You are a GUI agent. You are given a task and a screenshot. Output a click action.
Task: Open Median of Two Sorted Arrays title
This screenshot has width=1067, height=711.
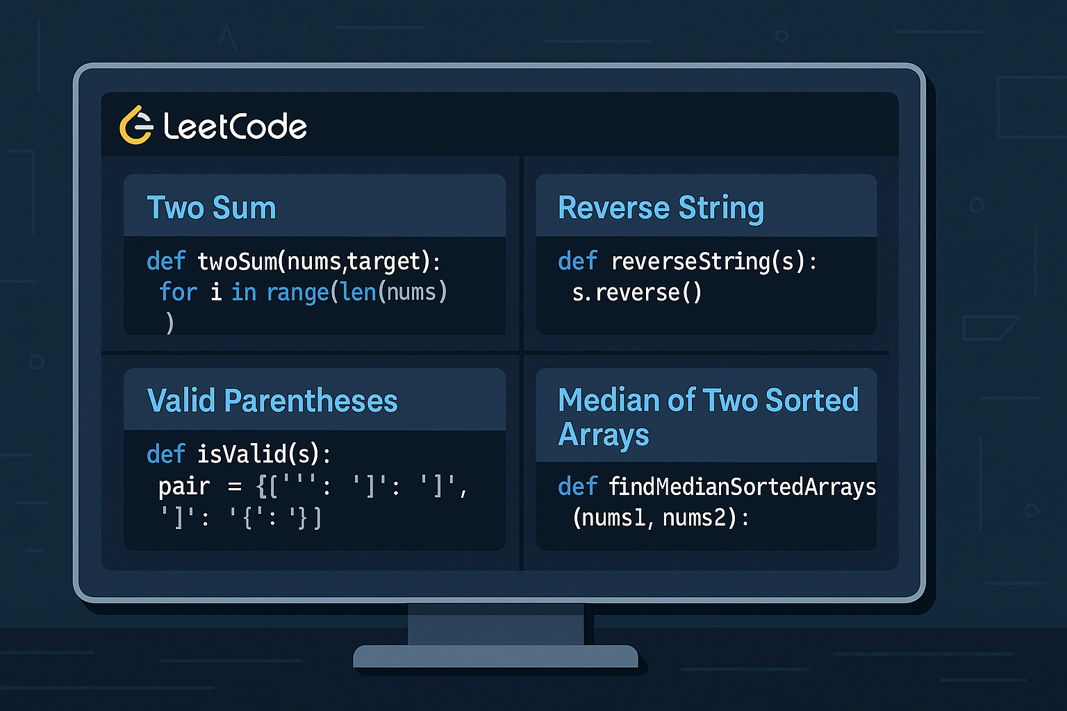[x=708, y=401]
